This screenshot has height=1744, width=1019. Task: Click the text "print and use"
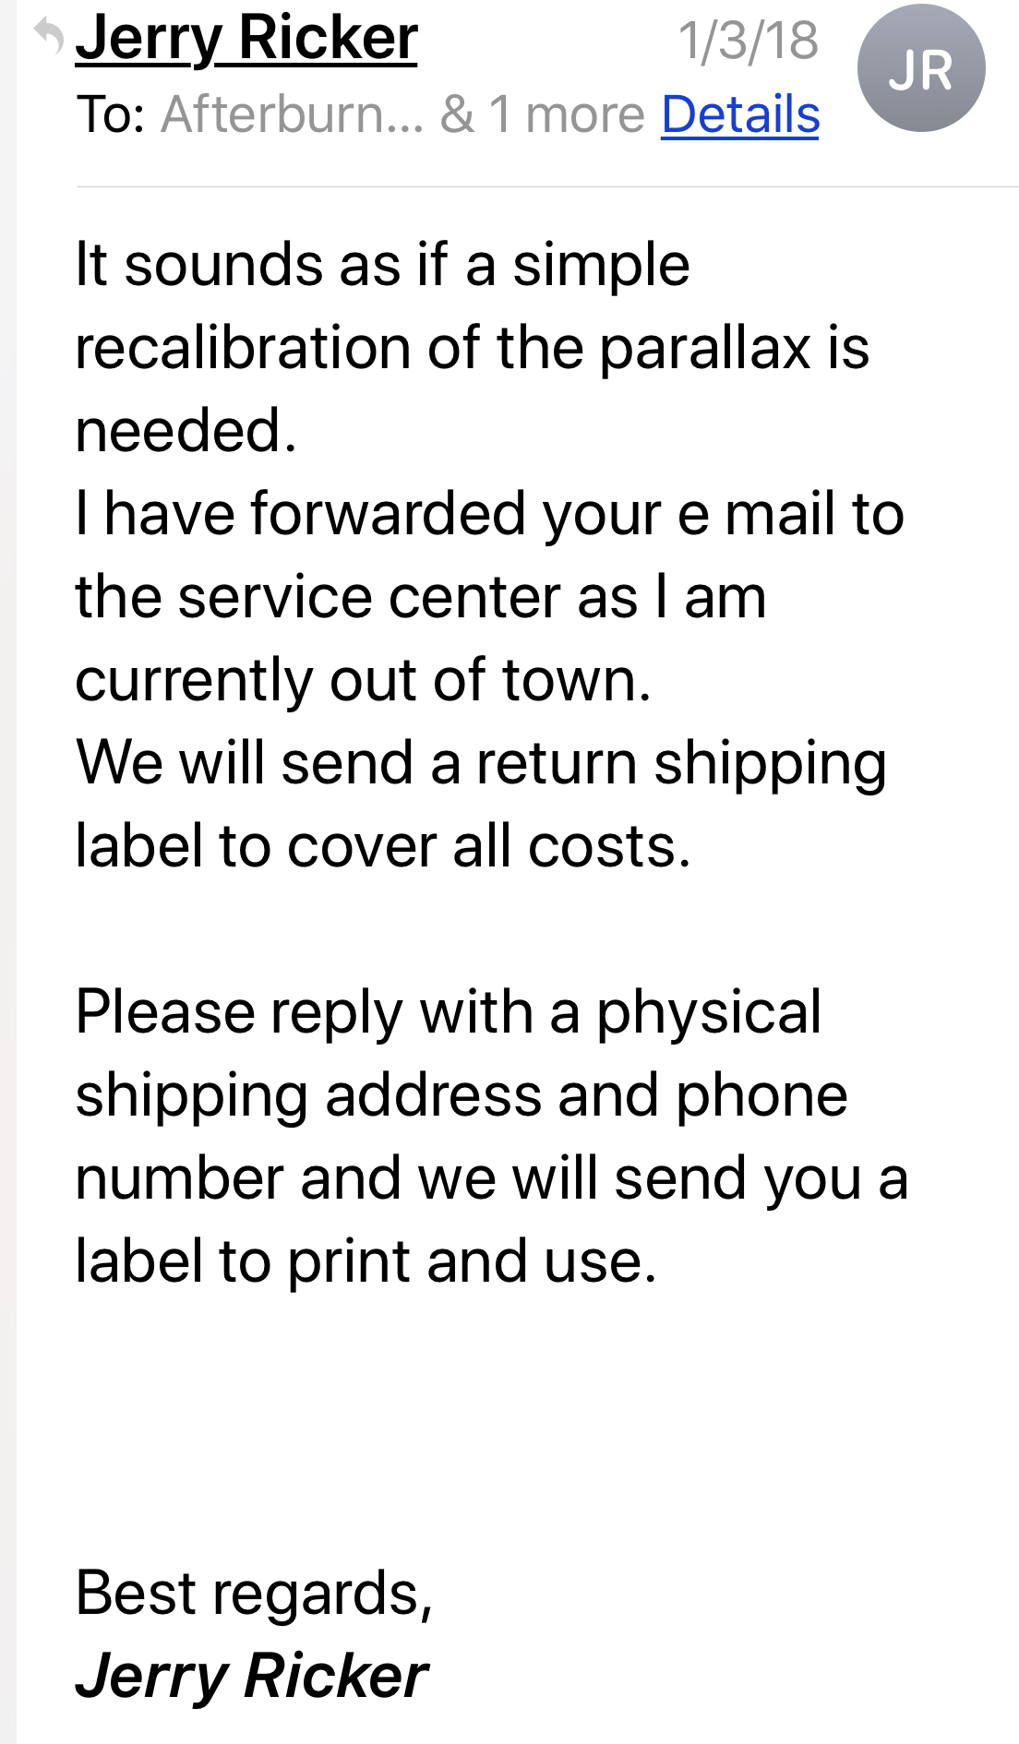pos(472,1261)
